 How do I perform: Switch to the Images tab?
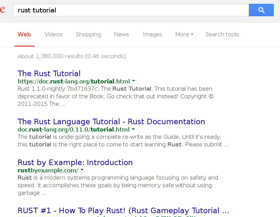tap(152, 34)
